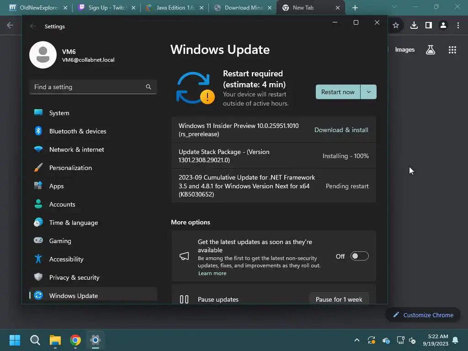Open Chrome three-dot menu

coord(458,26)
